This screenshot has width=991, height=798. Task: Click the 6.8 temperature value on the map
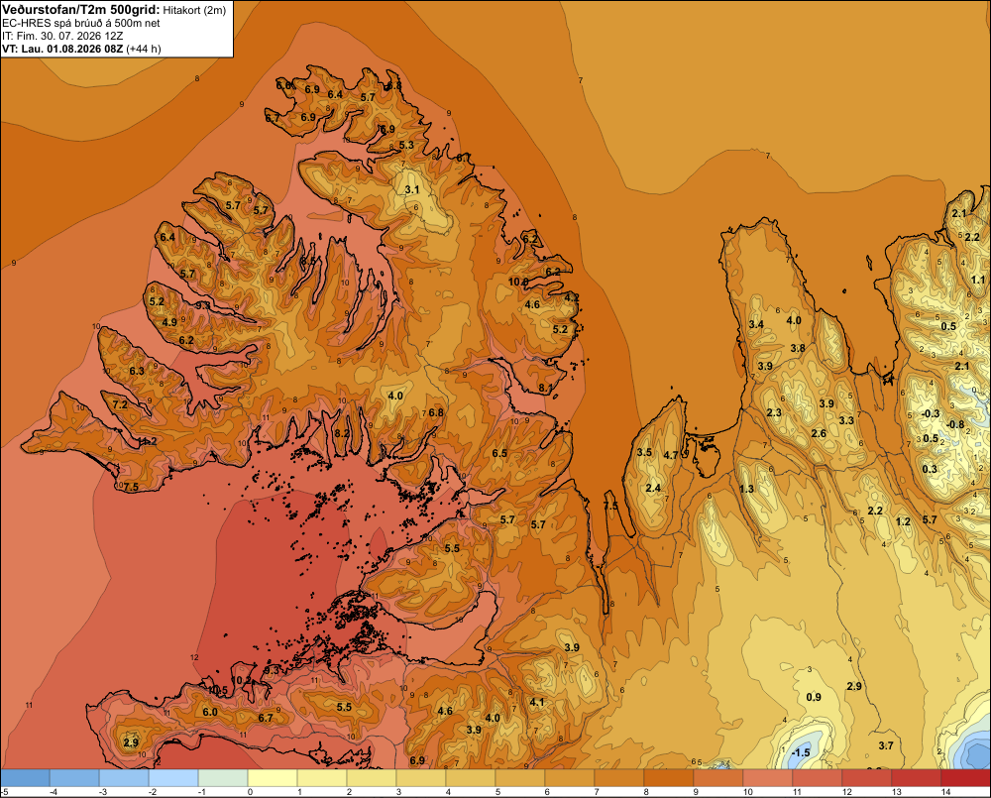[436, 413]
